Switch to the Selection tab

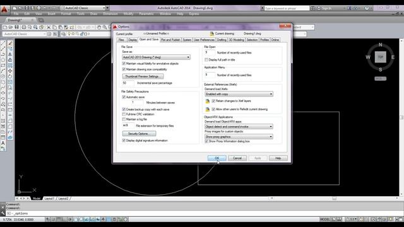[252, 40]
